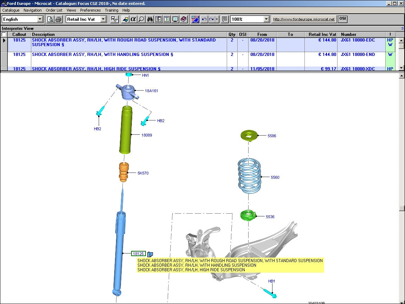Click the notes speech bubble icon
The height and width of the screenshot is (304, 405).
(224, 19)
